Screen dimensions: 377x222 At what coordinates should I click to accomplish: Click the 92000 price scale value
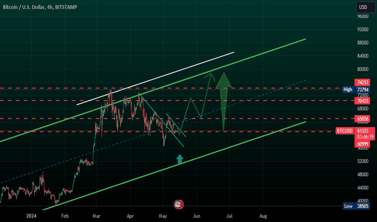click(x=362, y=29)
